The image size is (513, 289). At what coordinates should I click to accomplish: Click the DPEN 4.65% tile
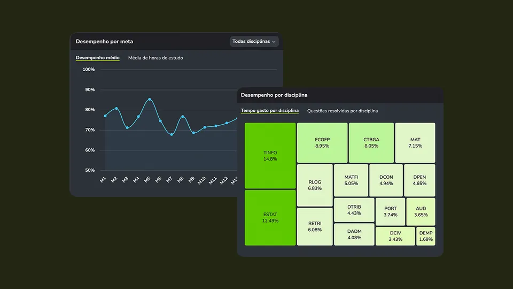tap(420, 180)
